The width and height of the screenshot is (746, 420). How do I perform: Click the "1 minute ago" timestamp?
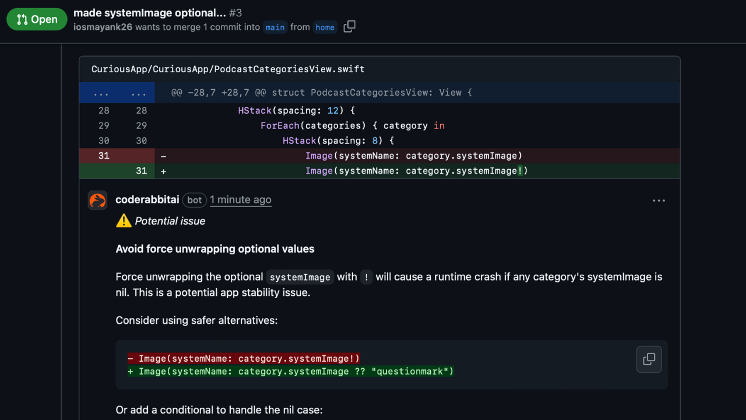click(x=241, y=200)
